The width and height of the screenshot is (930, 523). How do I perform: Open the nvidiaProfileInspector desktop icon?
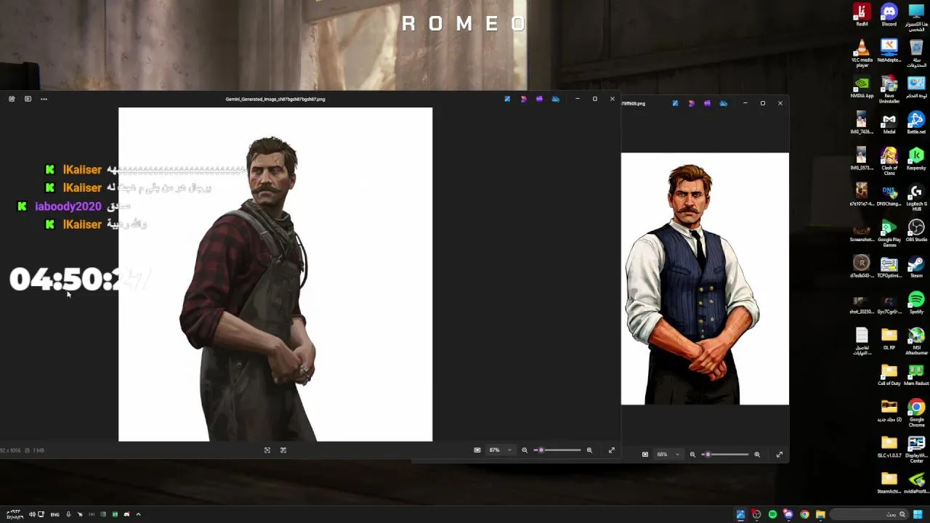(916, 482)
